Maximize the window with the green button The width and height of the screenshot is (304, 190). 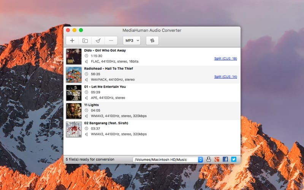pyautogui.click(x=81, y=30)
